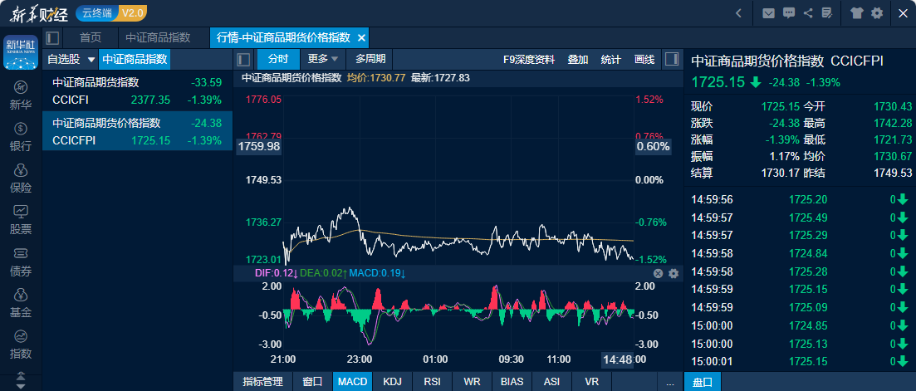Select the KDJ indicator tab
This screenshot has width=916, height=391.
pyautogui.click(x=392, y=382)
